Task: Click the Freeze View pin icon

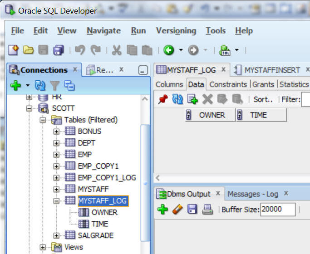Action: [163, 99]
